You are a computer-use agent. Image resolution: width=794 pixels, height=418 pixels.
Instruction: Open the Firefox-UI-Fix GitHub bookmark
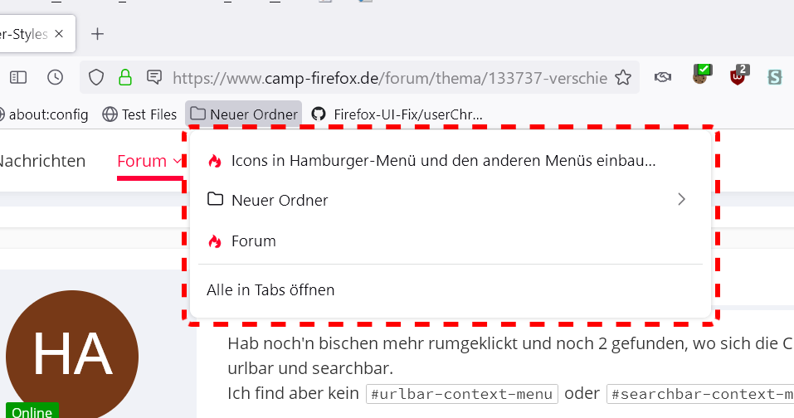point(397,114)
